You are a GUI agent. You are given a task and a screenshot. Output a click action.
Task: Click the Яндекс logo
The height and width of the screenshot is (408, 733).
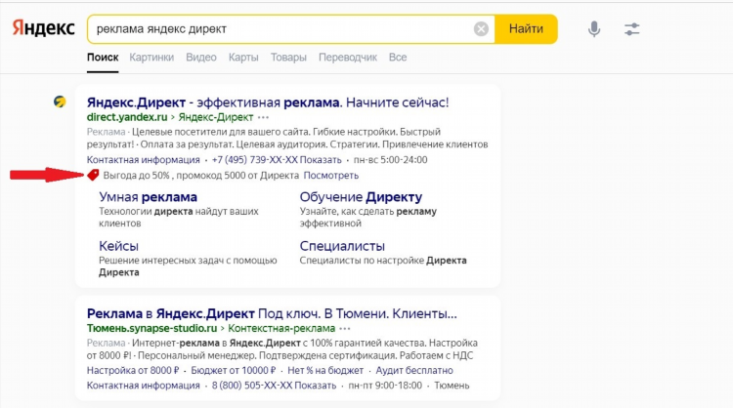43,28
